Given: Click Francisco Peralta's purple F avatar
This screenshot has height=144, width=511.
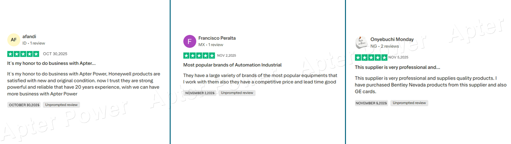Looking at the screenshot, I should (190, 41).
